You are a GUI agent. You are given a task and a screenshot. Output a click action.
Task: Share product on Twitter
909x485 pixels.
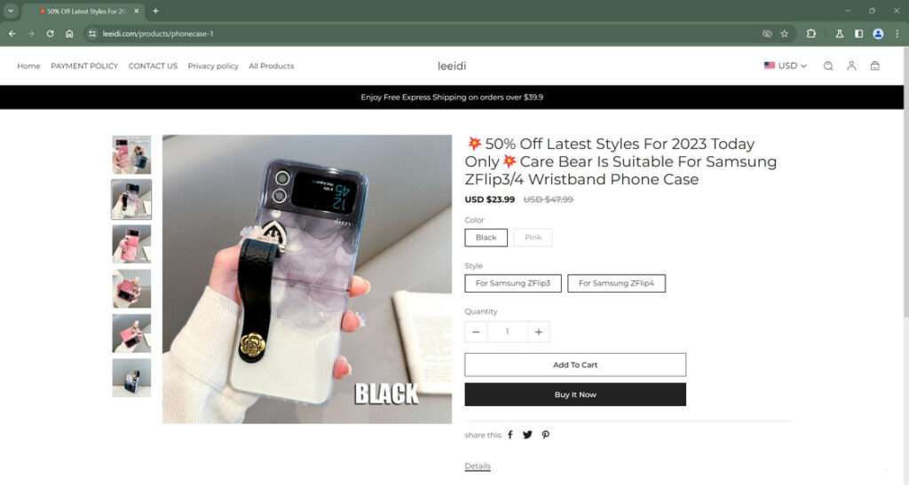(527, 434)
